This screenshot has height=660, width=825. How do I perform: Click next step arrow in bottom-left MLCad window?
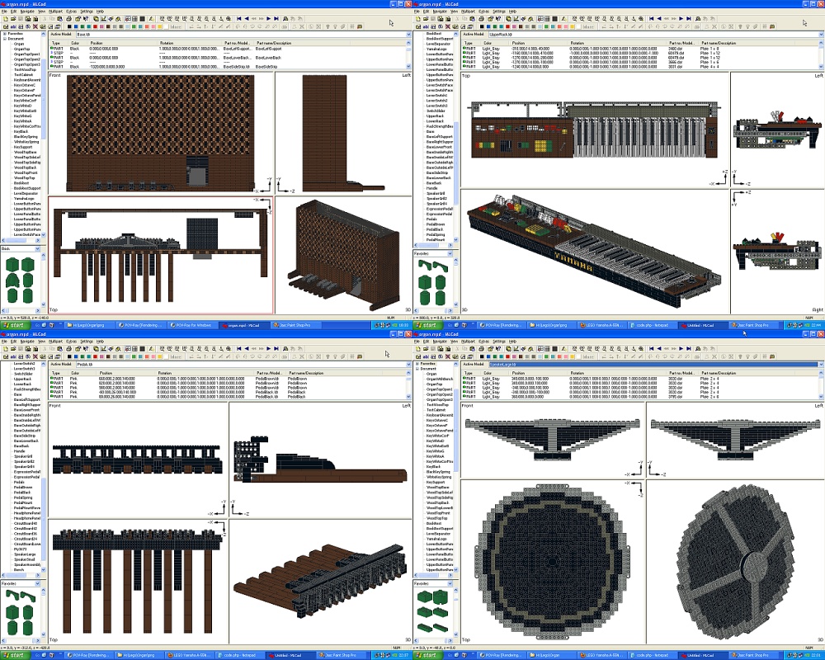(x=268, y=349)
